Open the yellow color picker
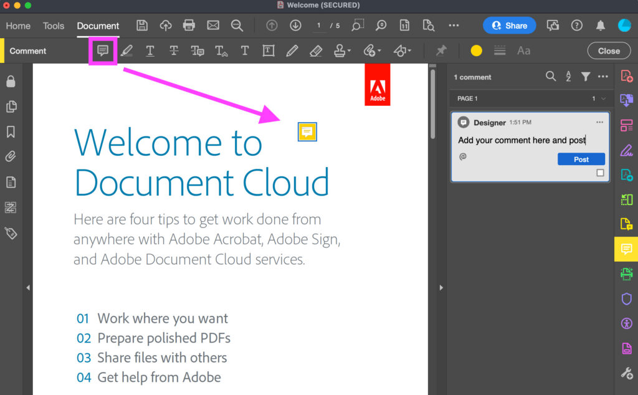The image size is (638, 395). 476,51
